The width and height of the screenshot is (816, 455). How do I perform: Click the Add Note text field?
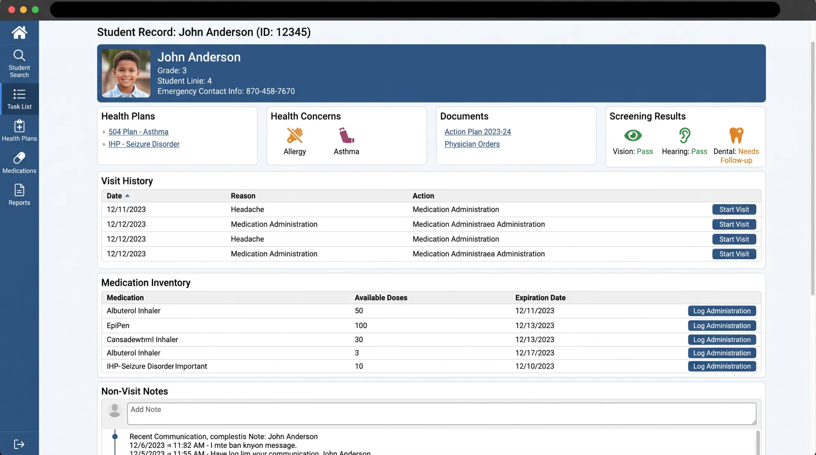pyautogui.click(x=442, y=413)
